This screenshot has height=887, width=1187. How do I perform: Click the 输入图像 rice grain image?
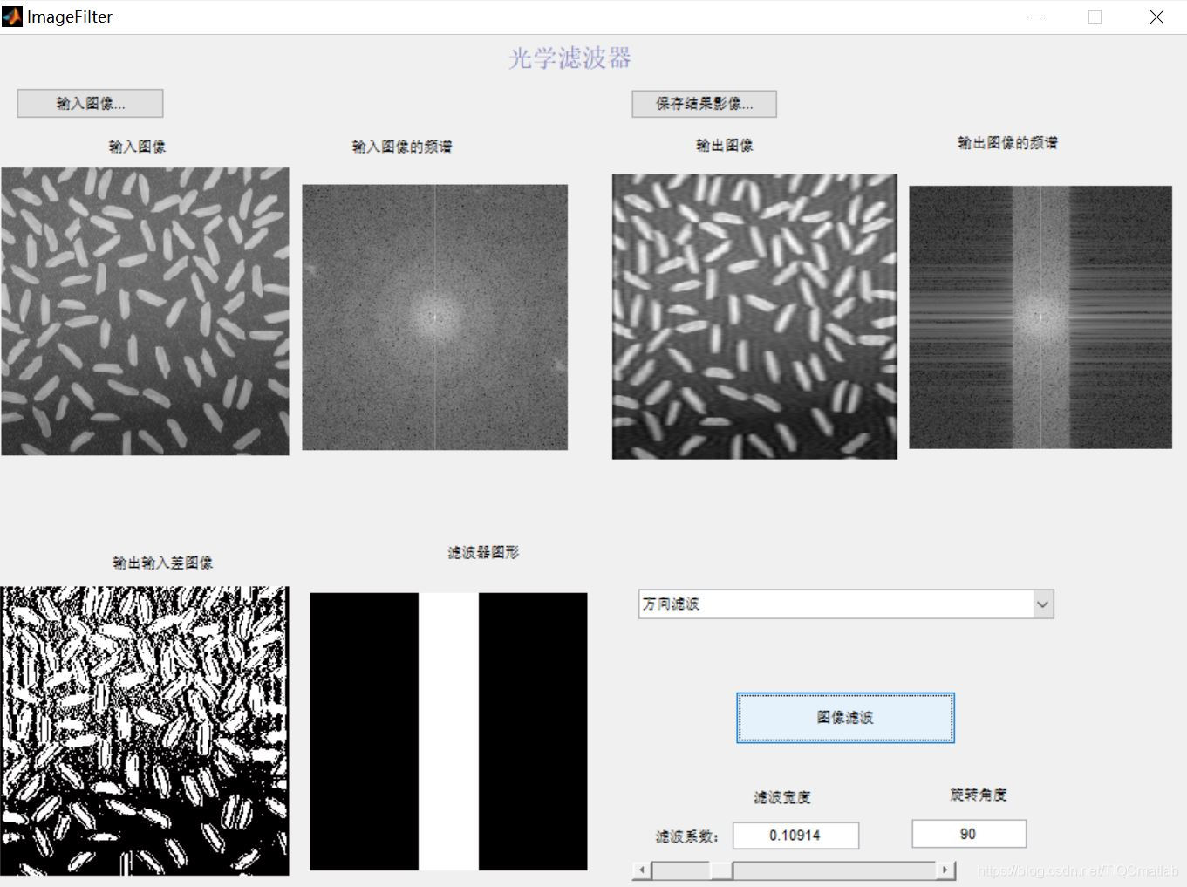click(x=146, y=311)
